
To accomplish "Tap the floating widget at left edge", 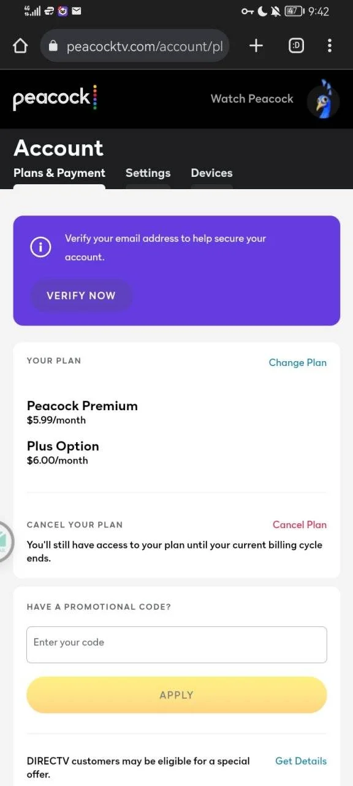I will [x=6, y=542].
